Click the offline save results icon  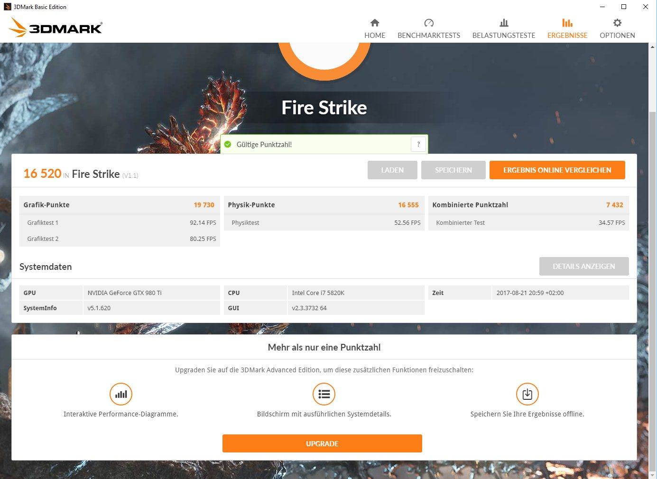[x=527, y=394]
